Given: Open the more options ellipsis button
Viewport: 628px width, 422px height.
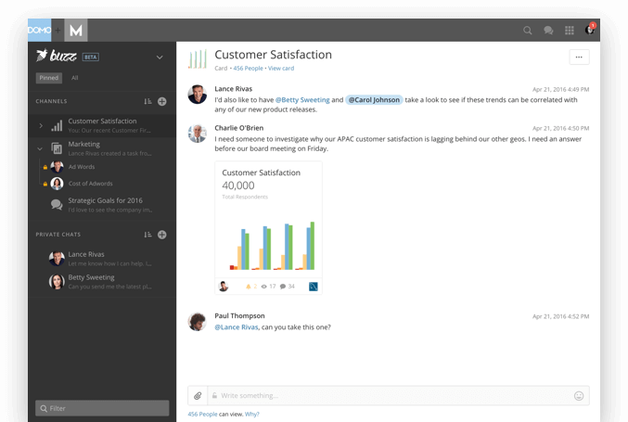Looking at the screenshot, I should click(579, 57).
